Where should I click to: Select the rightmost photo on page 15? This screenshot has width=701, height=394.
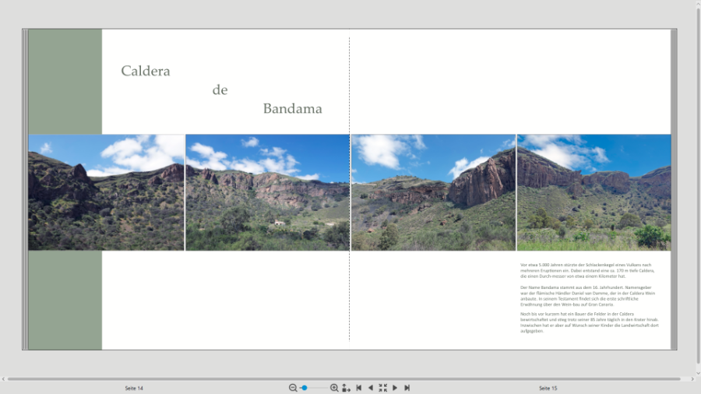[594, 192]
